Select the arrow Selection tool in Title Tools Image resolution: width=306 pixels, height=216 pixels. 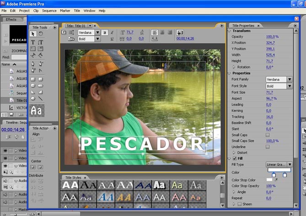[33, 34]
